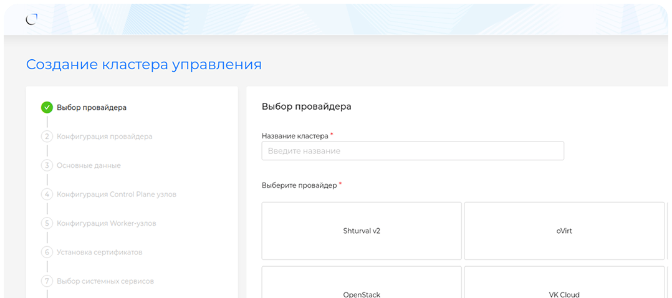Click the step 6 circle icon
Image resolution: width=672 pixels, height=298 pixels.
(x=47, y=252)
